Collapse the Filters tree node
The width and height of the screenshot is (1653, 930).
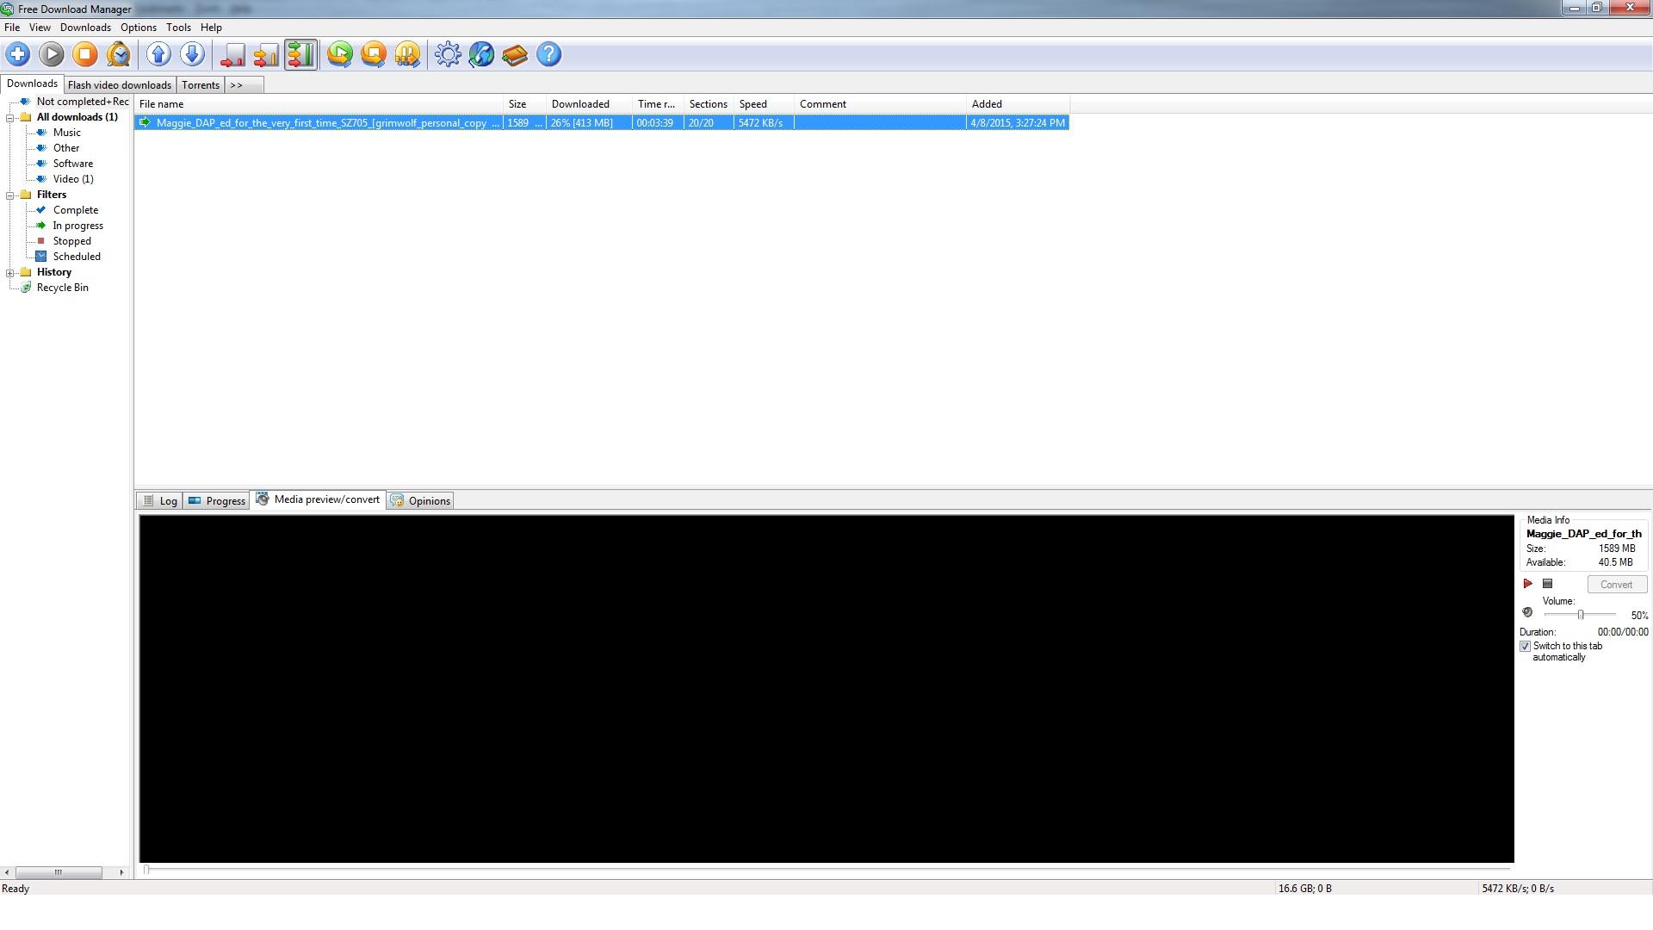pyautogui.click(x=10, y=195)
